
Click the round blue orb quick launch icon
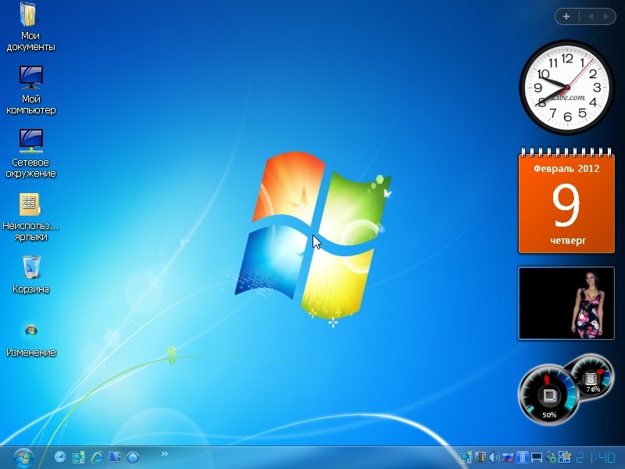133,457
